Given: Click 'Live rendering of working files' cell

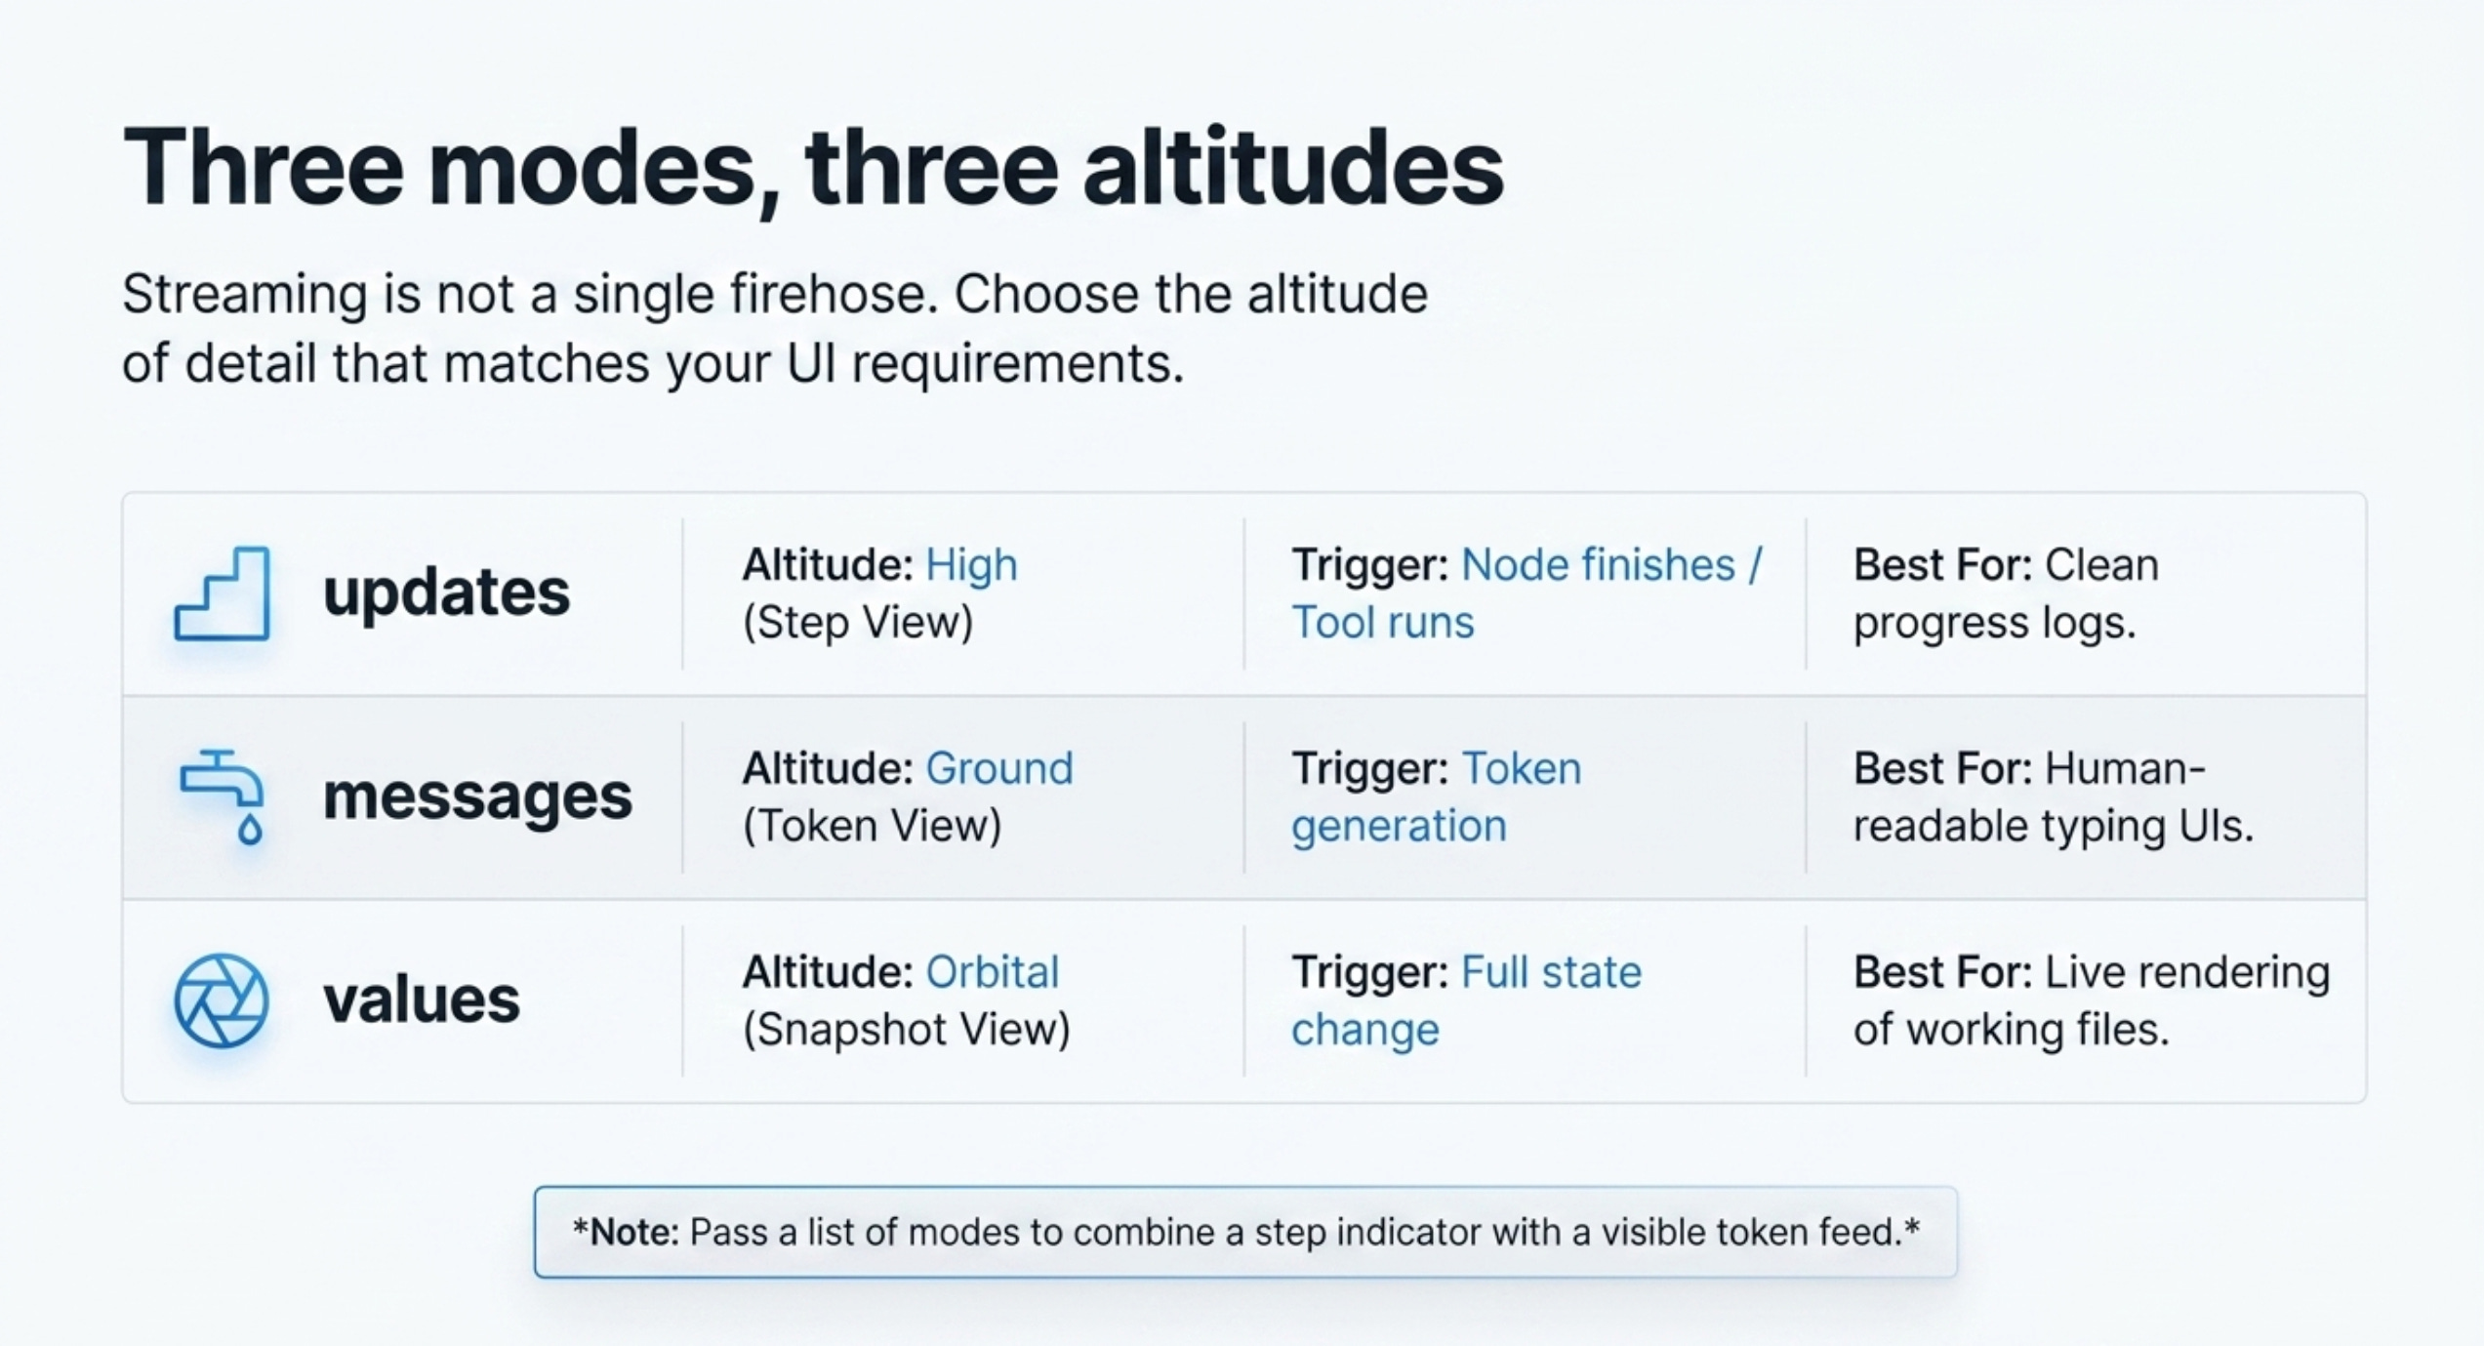Looking at the screenshot, I should 2092,1000.
